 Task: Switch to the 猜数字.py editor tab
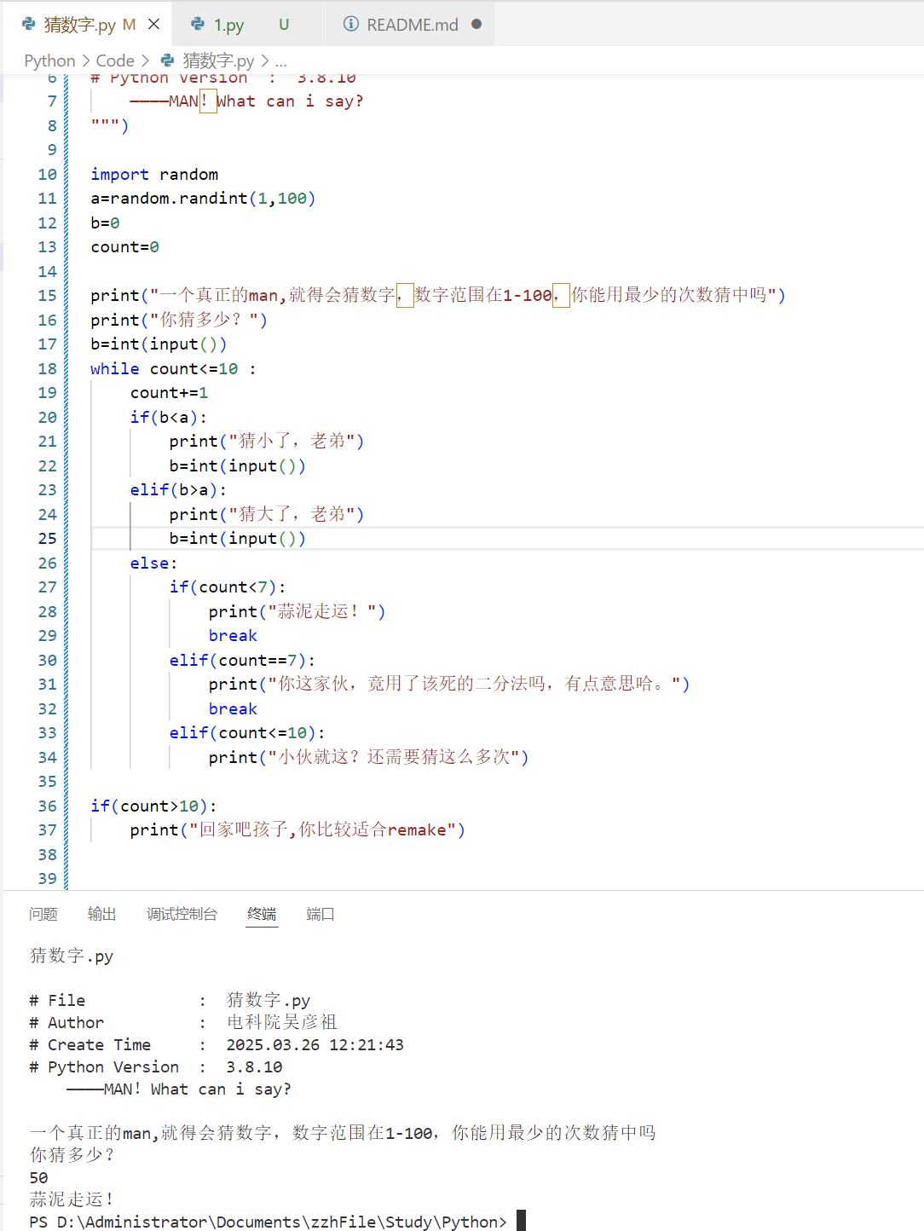pyautogui.click(x=85, y=25)
